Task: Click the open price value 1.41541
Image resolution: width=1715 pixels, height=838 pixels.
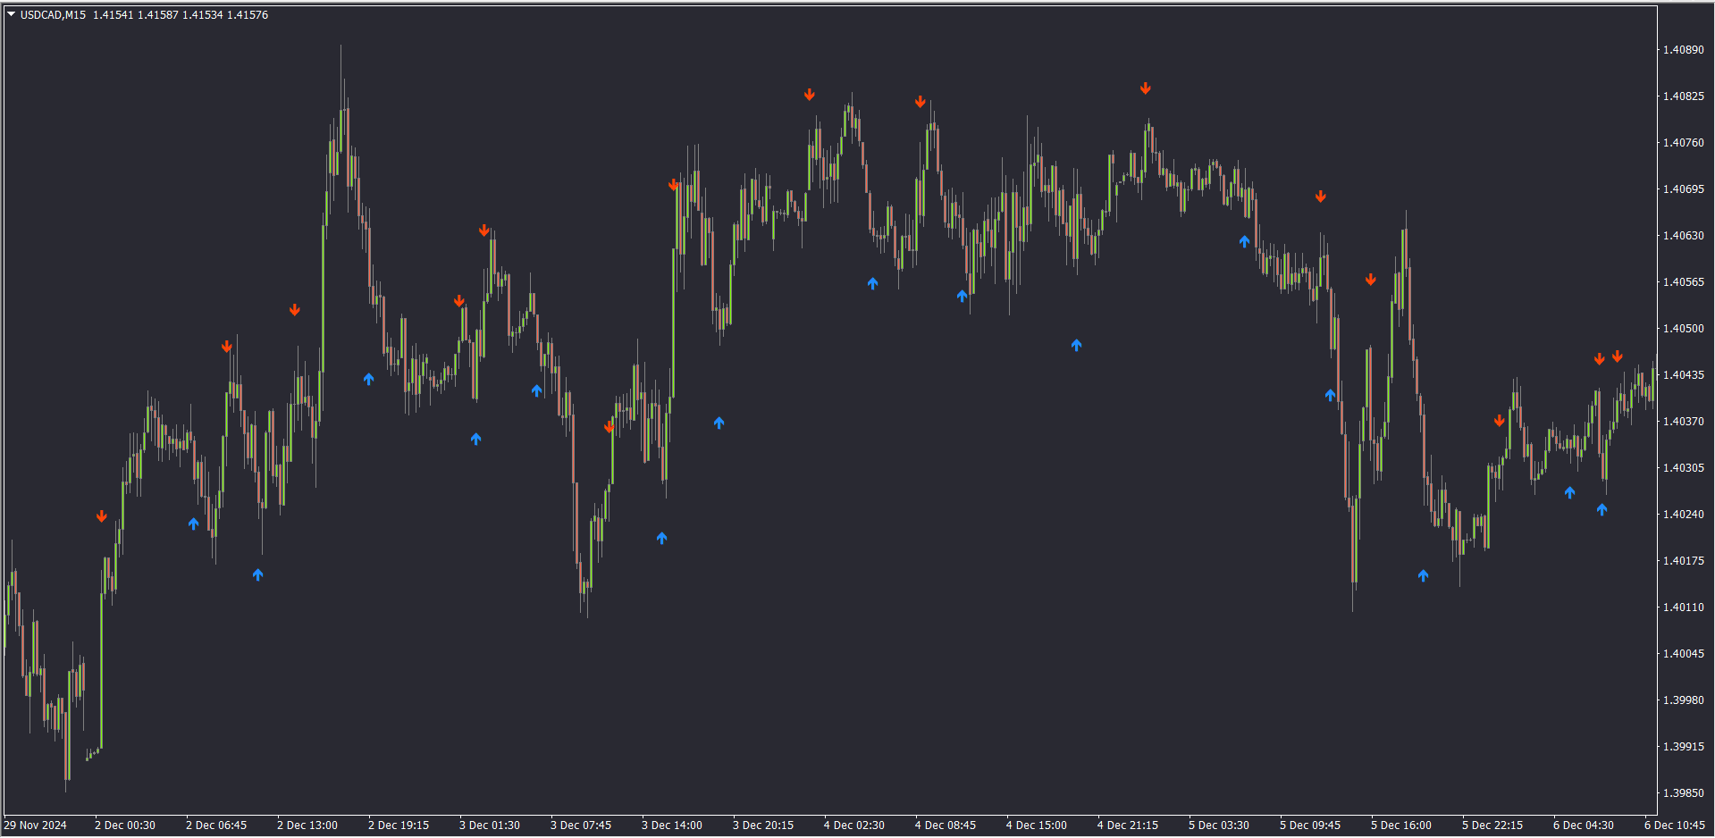Action: pyautogui.click(x=113, y=15)
